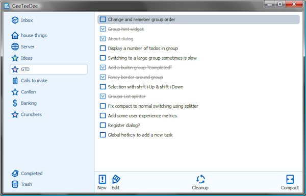
Task: Select task text 'Add some user experience metrics'
Action: (x=142, y=115)
